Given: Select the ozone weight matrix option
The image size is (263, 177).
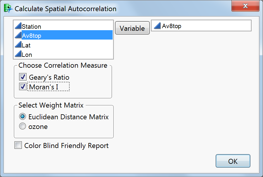Looking at the screenshot, I should [22, 126].
